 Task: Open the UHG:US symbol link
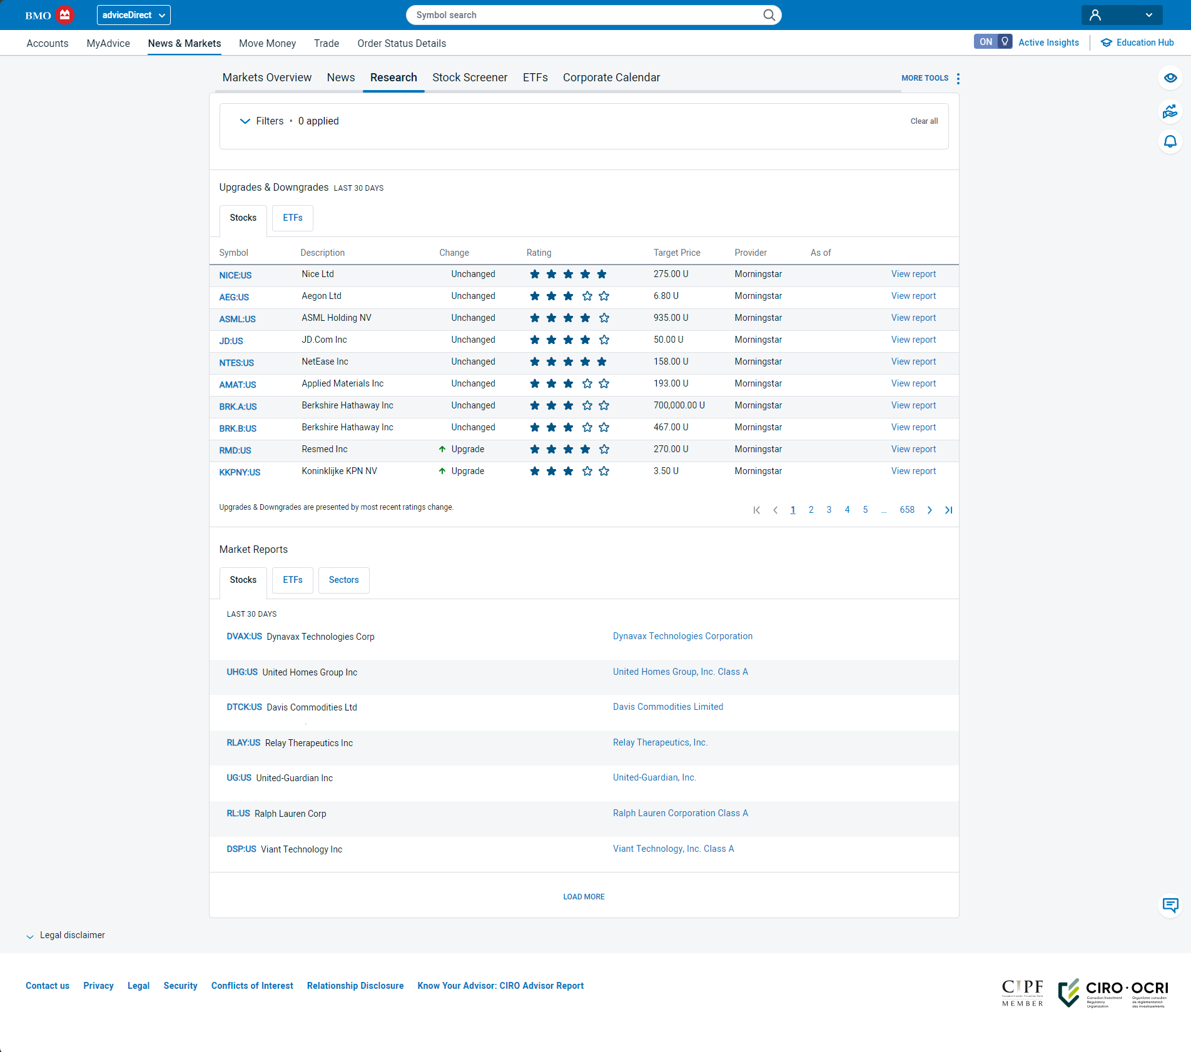[242, 672]
